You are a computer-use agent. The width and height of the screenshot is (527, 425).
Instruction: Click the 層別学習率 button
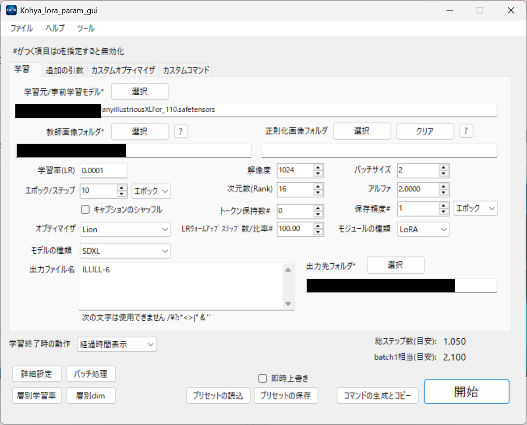(37, 395)
